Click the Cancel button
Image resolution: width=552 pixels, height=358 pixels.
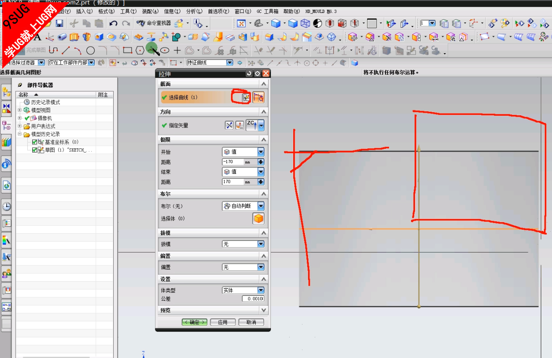pyautogui.click(x=251, y=322)
